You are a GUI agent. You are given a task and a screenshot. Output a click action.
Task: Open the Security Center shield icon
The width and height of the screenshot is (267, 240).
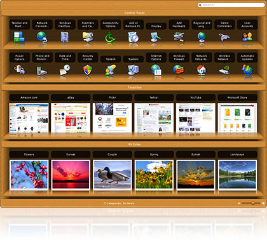point(88,70)
